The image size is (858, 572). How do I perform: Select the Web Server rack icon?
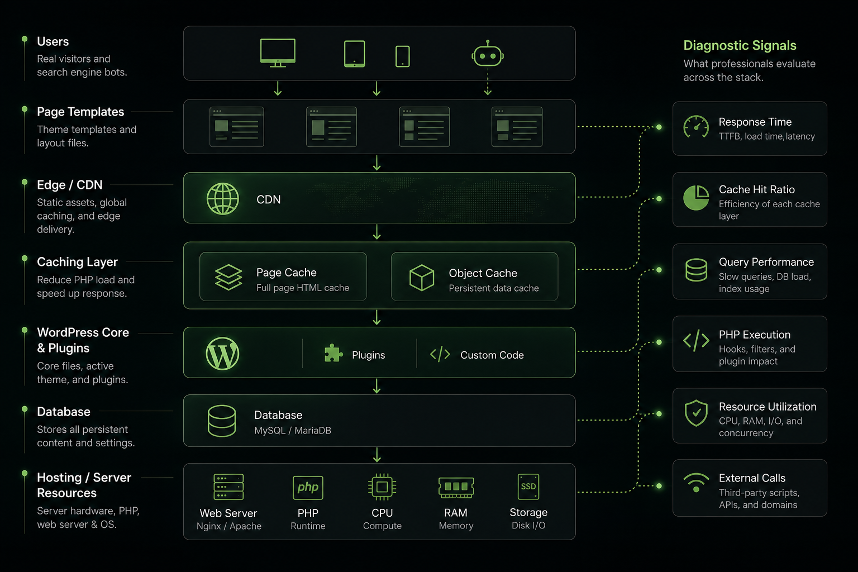click(x=228, y=487)
